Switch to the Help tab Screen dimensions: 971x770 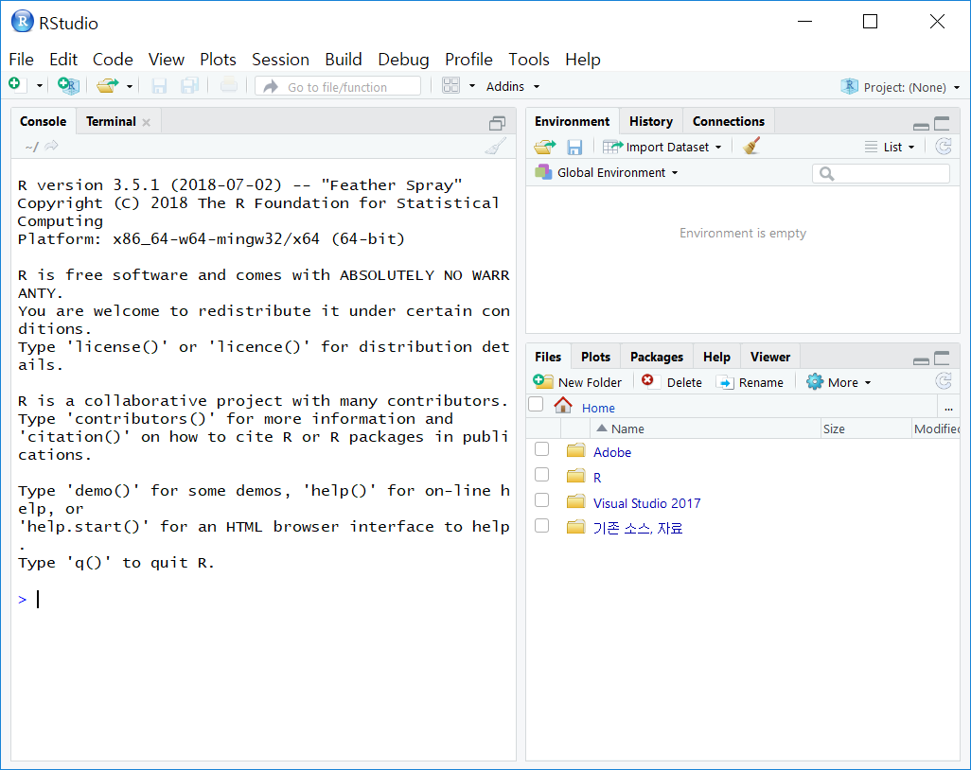[x=716, y=358]
